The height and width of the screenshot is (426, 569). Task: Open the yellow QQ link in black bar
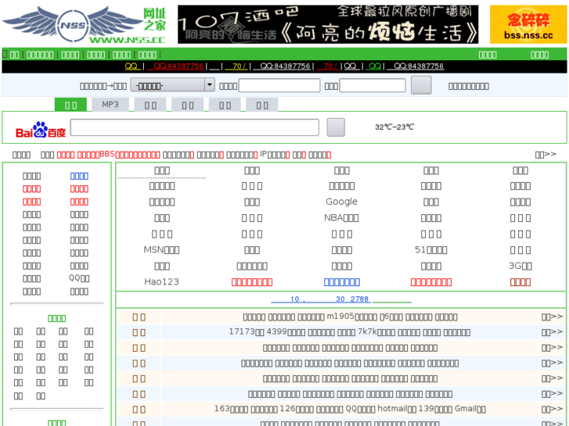[132, 66]
